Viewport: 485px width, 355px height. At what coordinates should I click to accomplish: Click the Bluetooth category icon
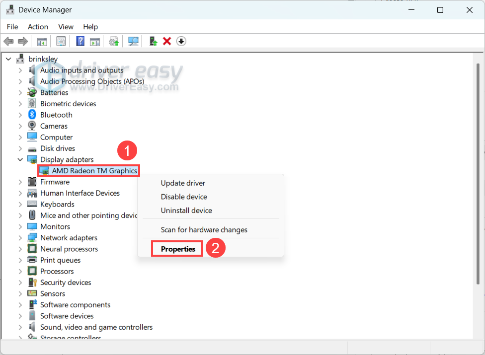[32, 115]
